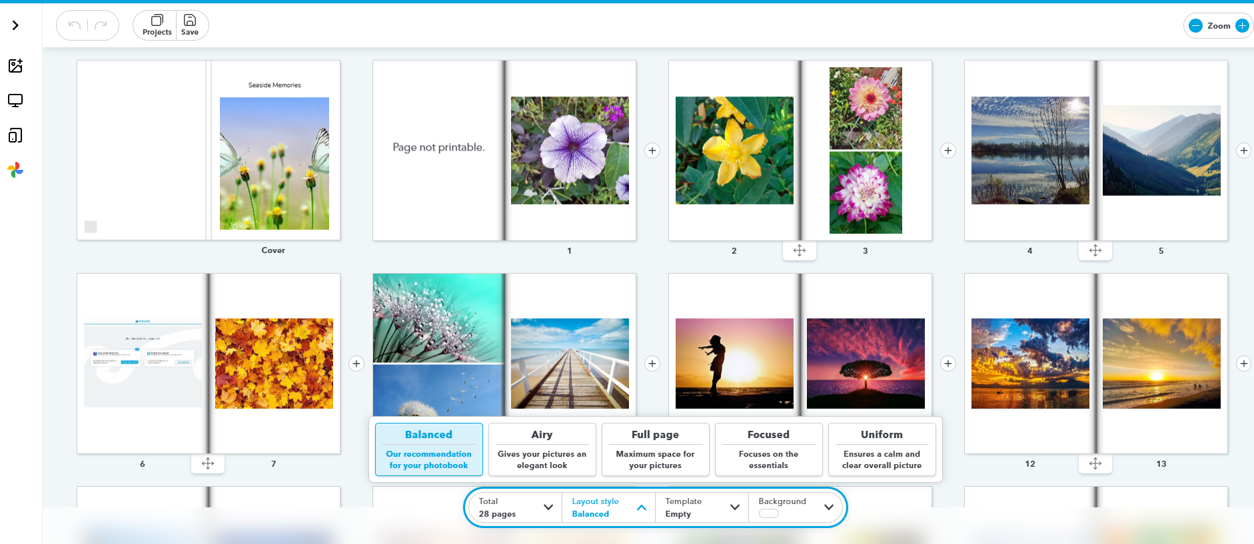Add pages after the page 1 spread
Image resolution: width=1254 pixels, height=544 pixels.
652,150
